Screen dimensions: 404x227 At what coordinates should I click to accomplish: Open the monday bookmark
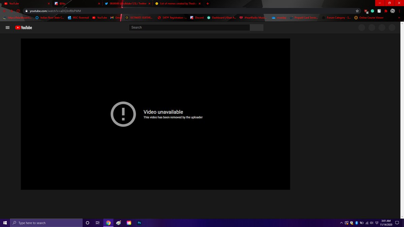click(x=279, y=17)
